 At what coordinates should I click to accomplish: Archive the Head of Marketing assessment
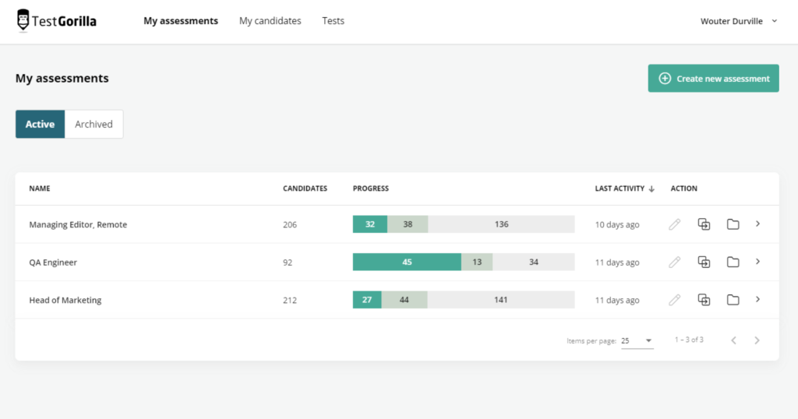[x=733, y=300]
